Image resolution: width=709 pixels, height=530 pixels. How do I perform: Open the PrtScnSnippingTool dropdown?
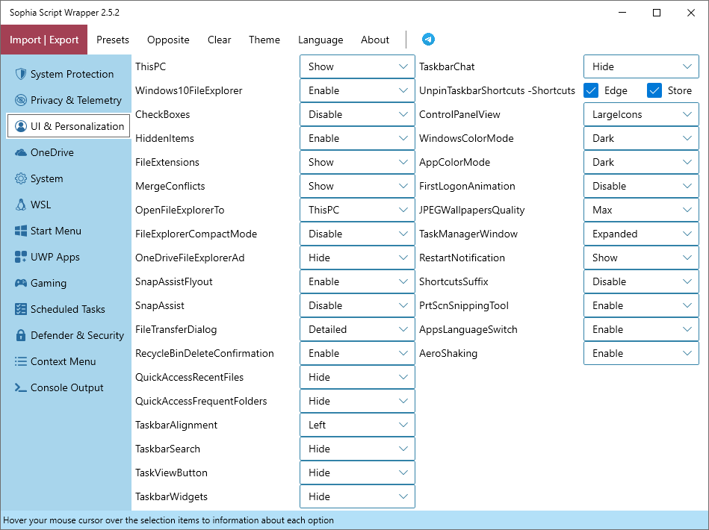(x=641, y=305)
